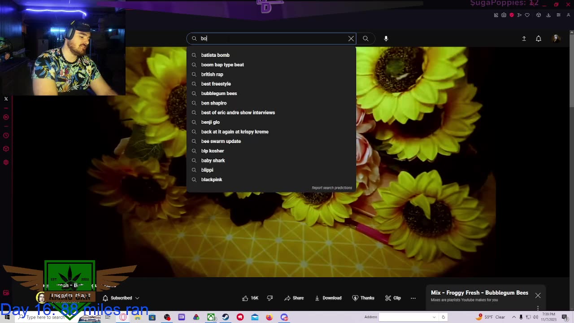
Task: Open the browser downloads icon
Action: pyautogui.click(x=548, y=15)
